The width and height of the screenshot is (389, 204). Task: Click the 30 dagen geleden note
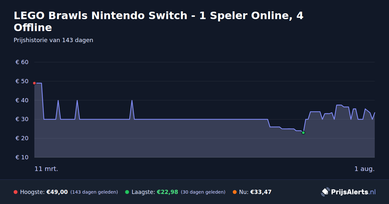coord(203,192)
